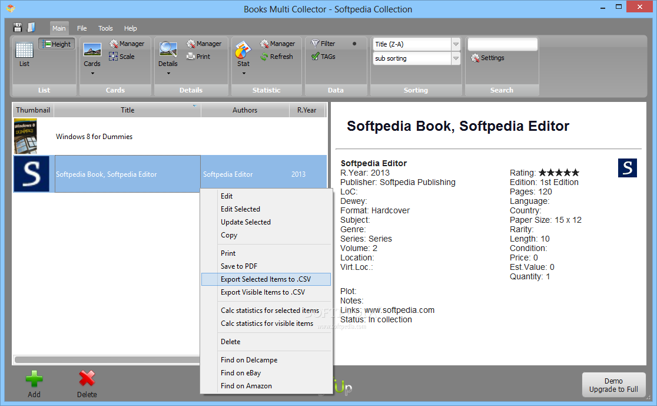The height and width of the screenshot is (406, 657).
Task: Select the Main ribbon tab
Action: tap(59, 28)
